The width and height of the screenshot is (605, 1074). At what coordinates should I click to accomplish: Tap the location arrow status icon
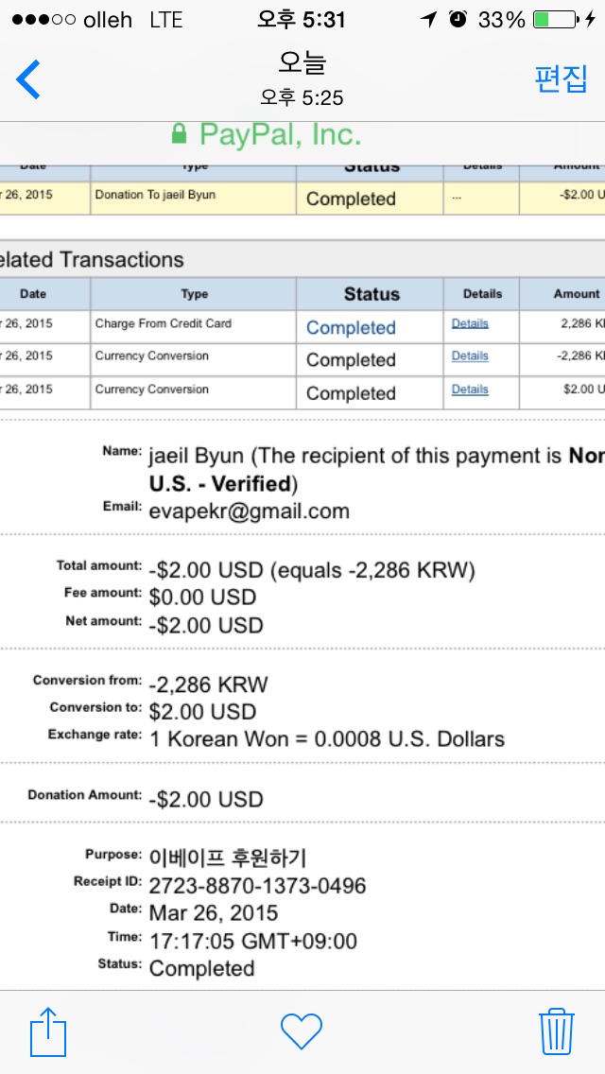point(429,20)
